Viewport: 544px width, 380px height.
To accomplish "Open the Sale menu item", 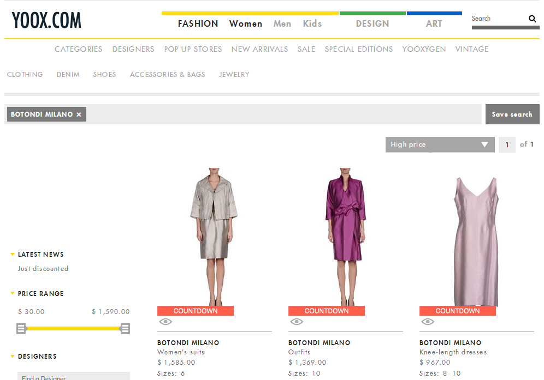I will click(306, 49).
